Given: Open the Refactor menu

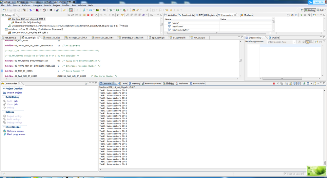Looking at the screenshot, I should [x=26, y=6].
